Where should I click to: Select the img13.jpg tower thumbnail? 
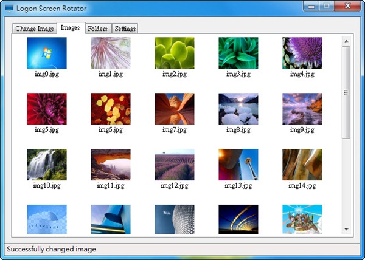click(238, 165)
